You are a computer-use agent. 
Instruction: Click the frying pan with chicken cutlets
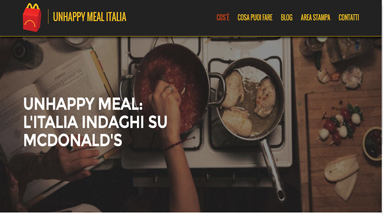click(249, 99)
